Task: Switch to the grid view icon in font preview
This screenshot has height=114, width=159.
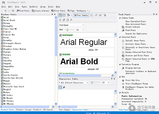Action: [x=60, y=15]
